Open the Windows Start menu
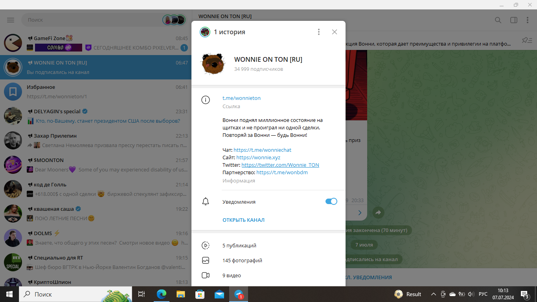The width and height of the screenshot is (537, 302). (x=9, y=294)
